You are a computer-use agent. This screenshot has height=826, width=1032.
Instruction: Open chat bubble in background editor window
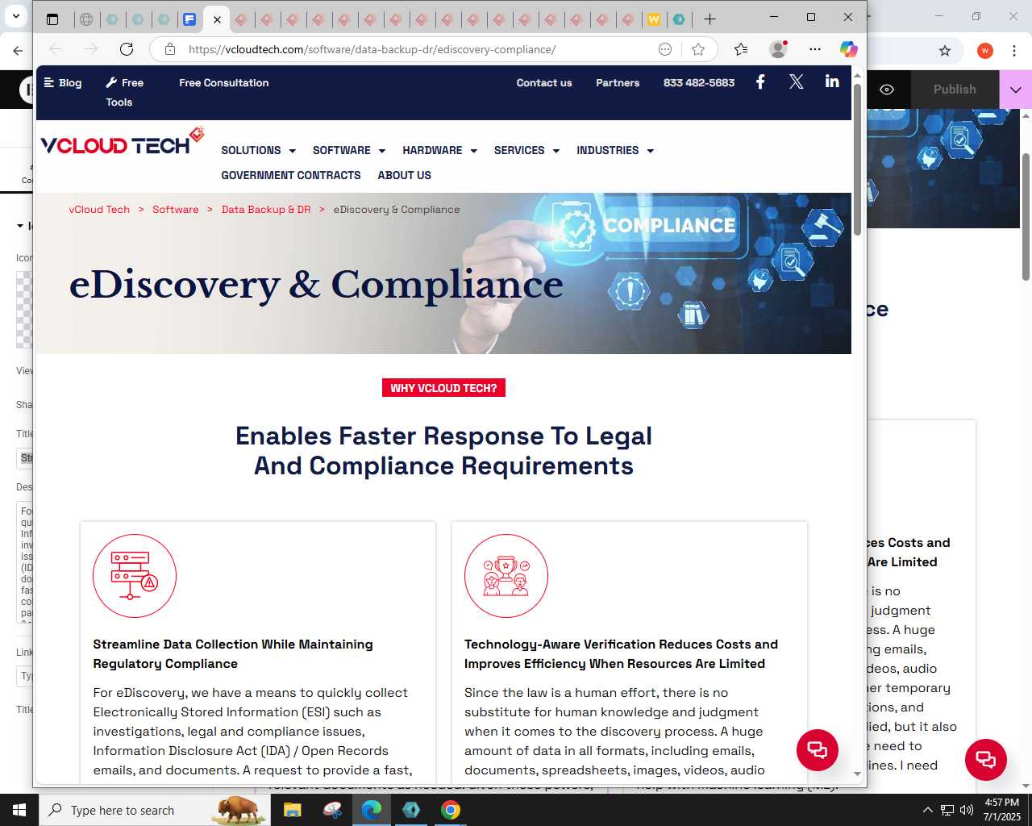coord(985,759)
